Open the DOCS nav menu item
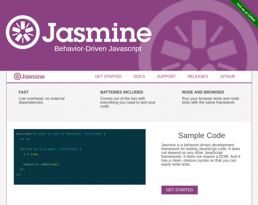Viewport: 258px width, 205px height. point(139,77)
